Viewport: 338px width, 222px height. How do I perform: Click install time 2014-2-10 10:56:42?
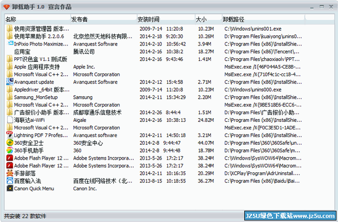tap(162, 44)
